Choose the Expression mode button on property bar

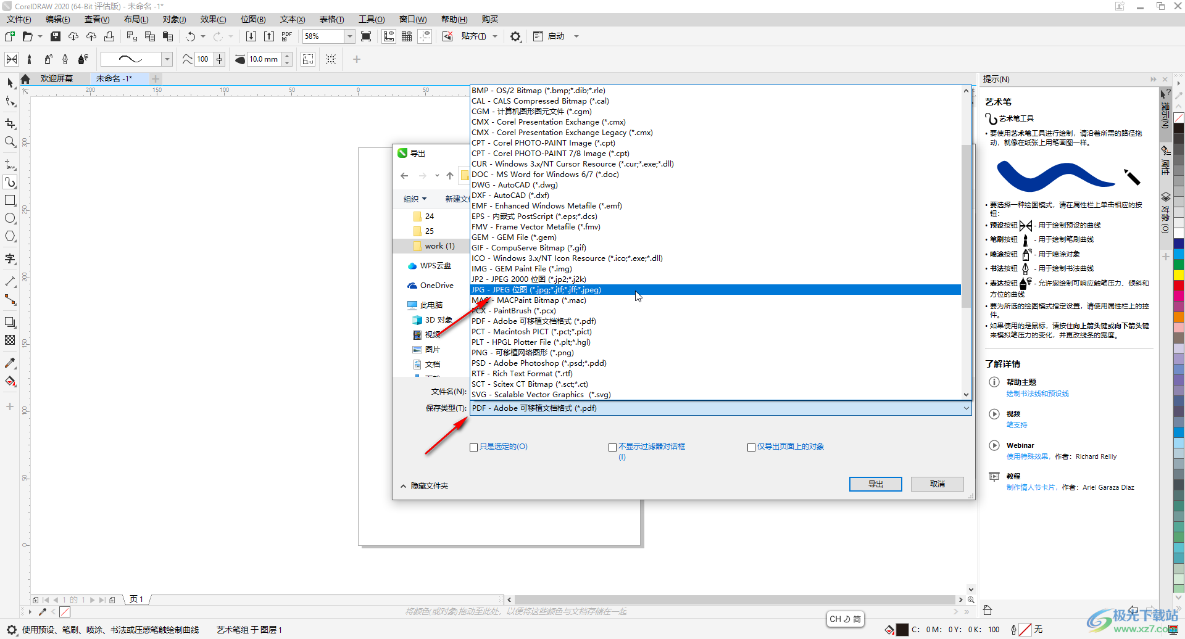click(83, 59)
